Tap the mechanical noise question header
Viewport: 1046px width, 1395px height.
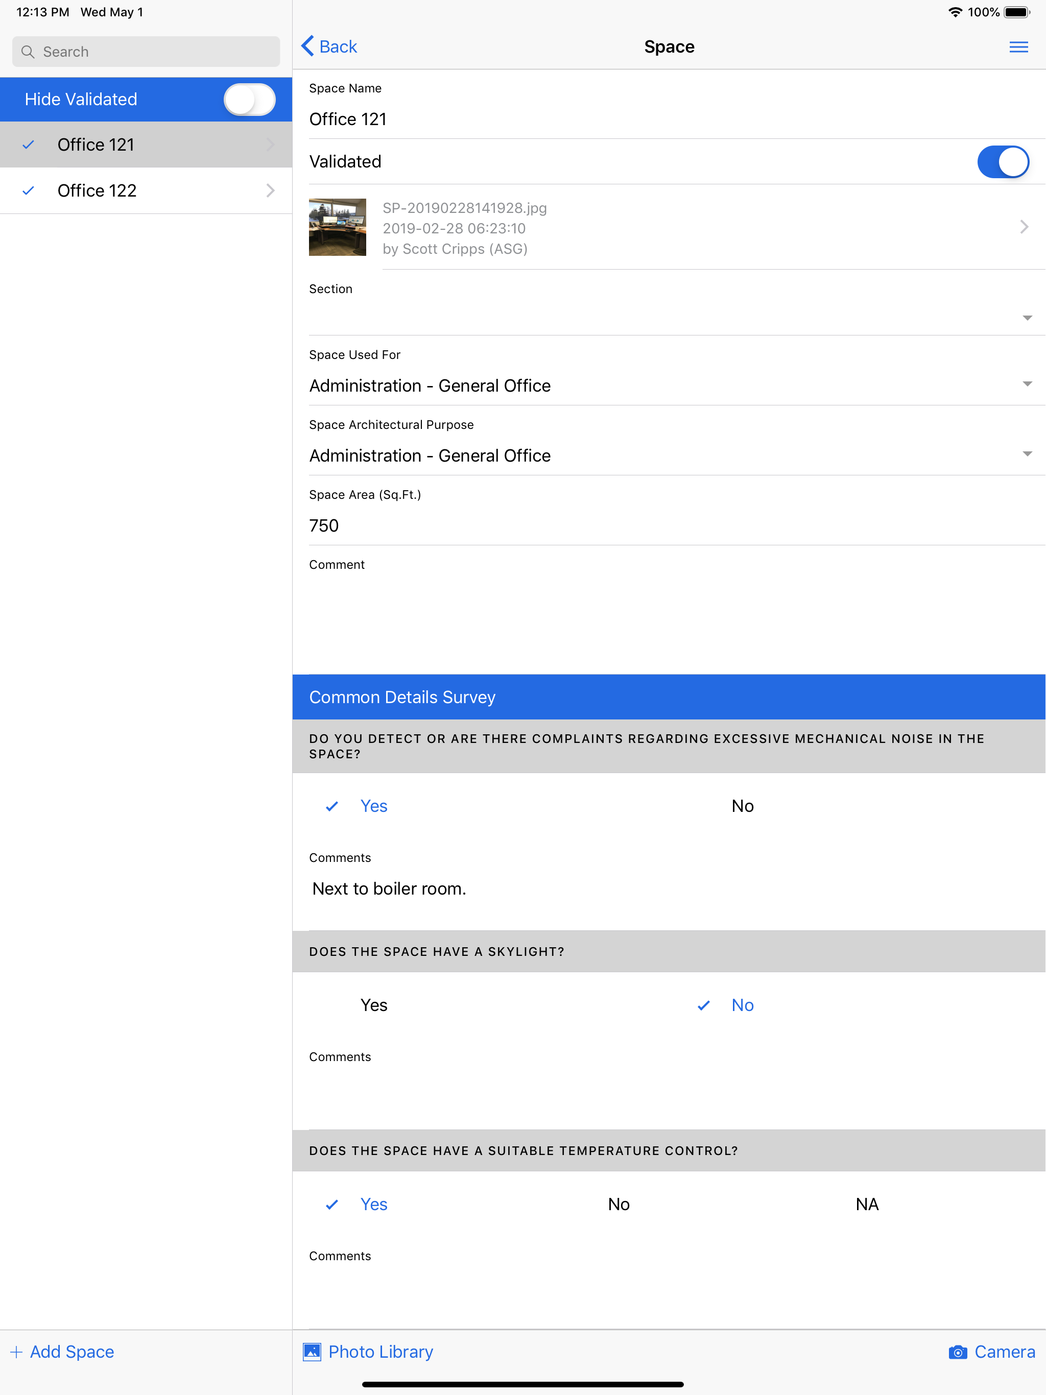669,746
